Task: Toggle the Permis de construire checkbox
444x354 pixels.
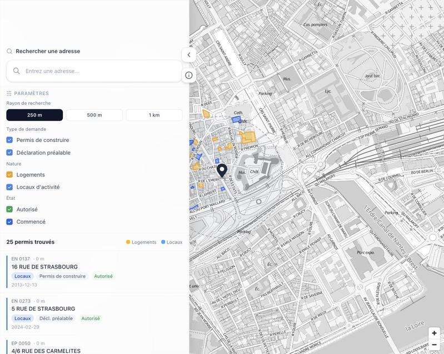Action: point(9,140)
